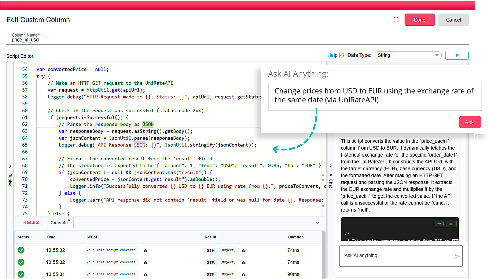Switch to the Console tab
This screenshot has width=489, height=279.
coord(59,223)
